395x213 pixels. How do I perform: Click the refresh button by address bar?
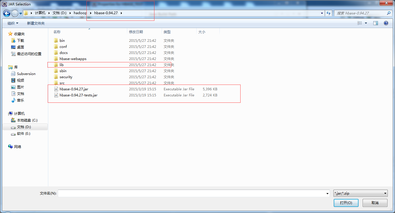[x=328, y=13]
